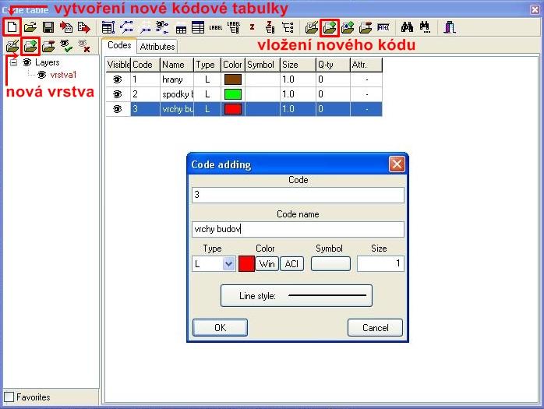Click the binoculars find icon
Image resolution: width=544 pixels, height=409 pixels.
tap(407, 27)
